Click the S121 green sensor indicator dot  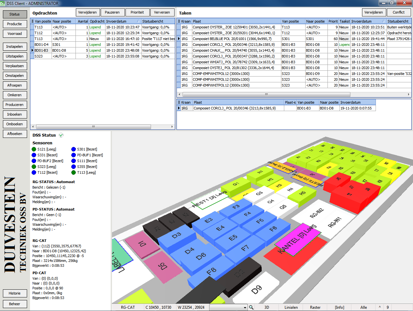coord(34,149)
